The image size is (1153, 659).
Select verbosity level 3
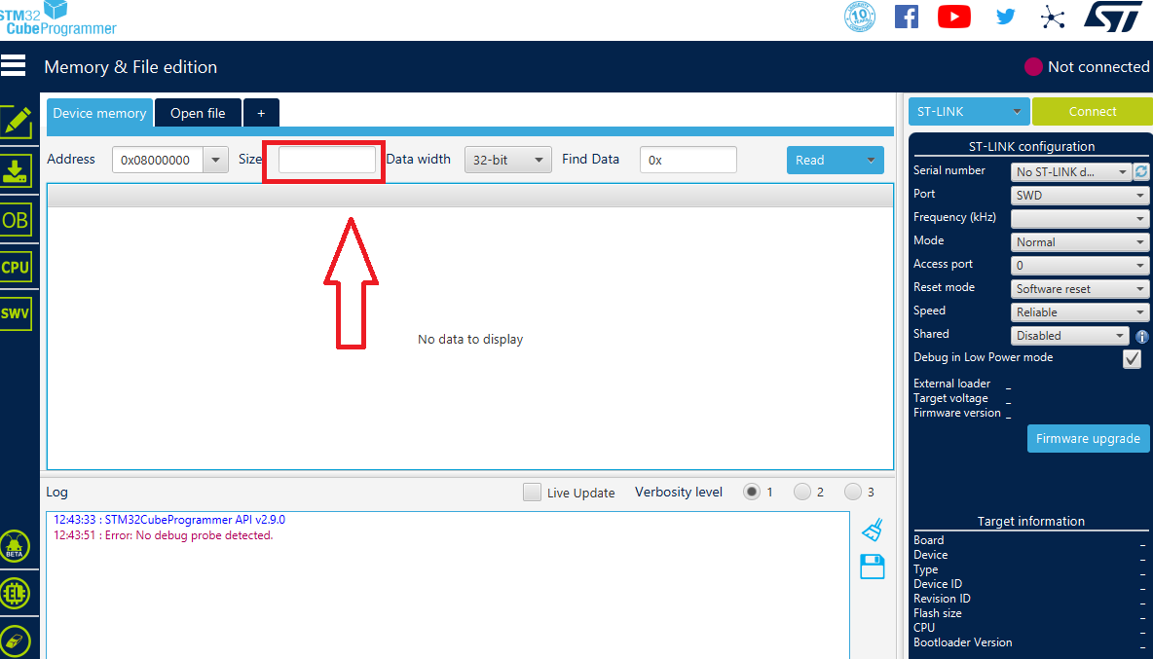pos(853,492)
